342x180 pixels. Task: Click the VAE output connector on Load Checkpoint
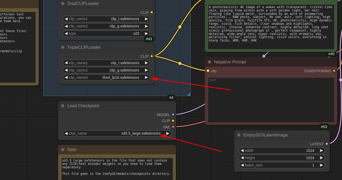point(173,127)
